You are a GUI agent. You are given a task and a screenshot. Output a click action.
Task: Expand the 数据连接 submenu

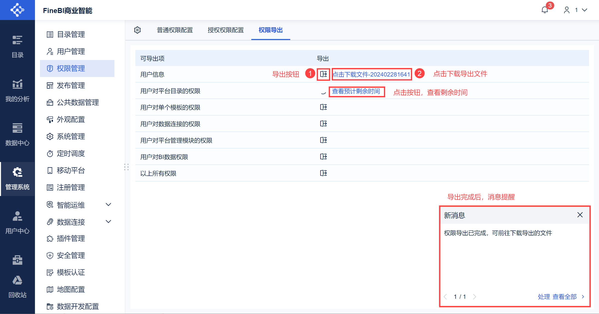[x=108, y=222]
